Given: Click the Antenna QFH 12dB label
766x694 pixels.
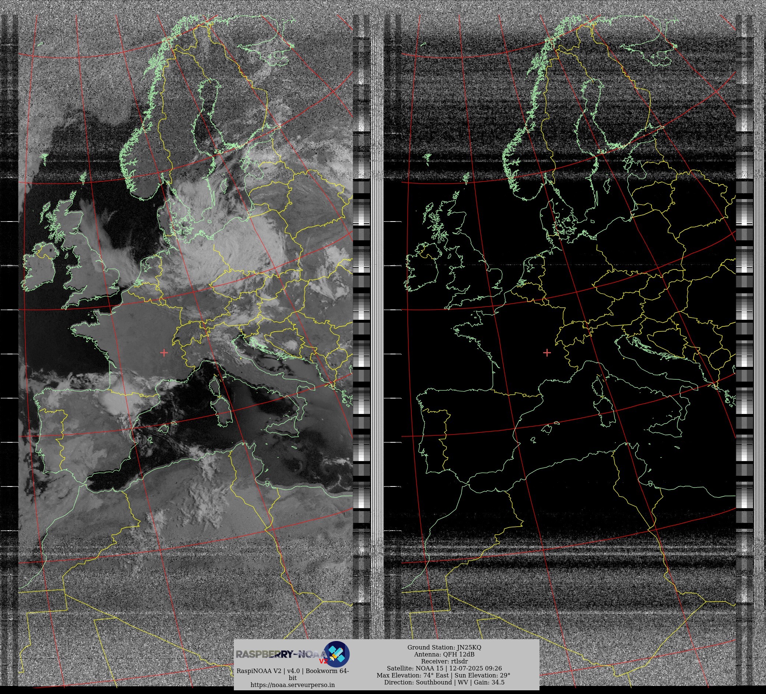Looking at the screenshot, I should pyautogui.click(x=444, y=654).
